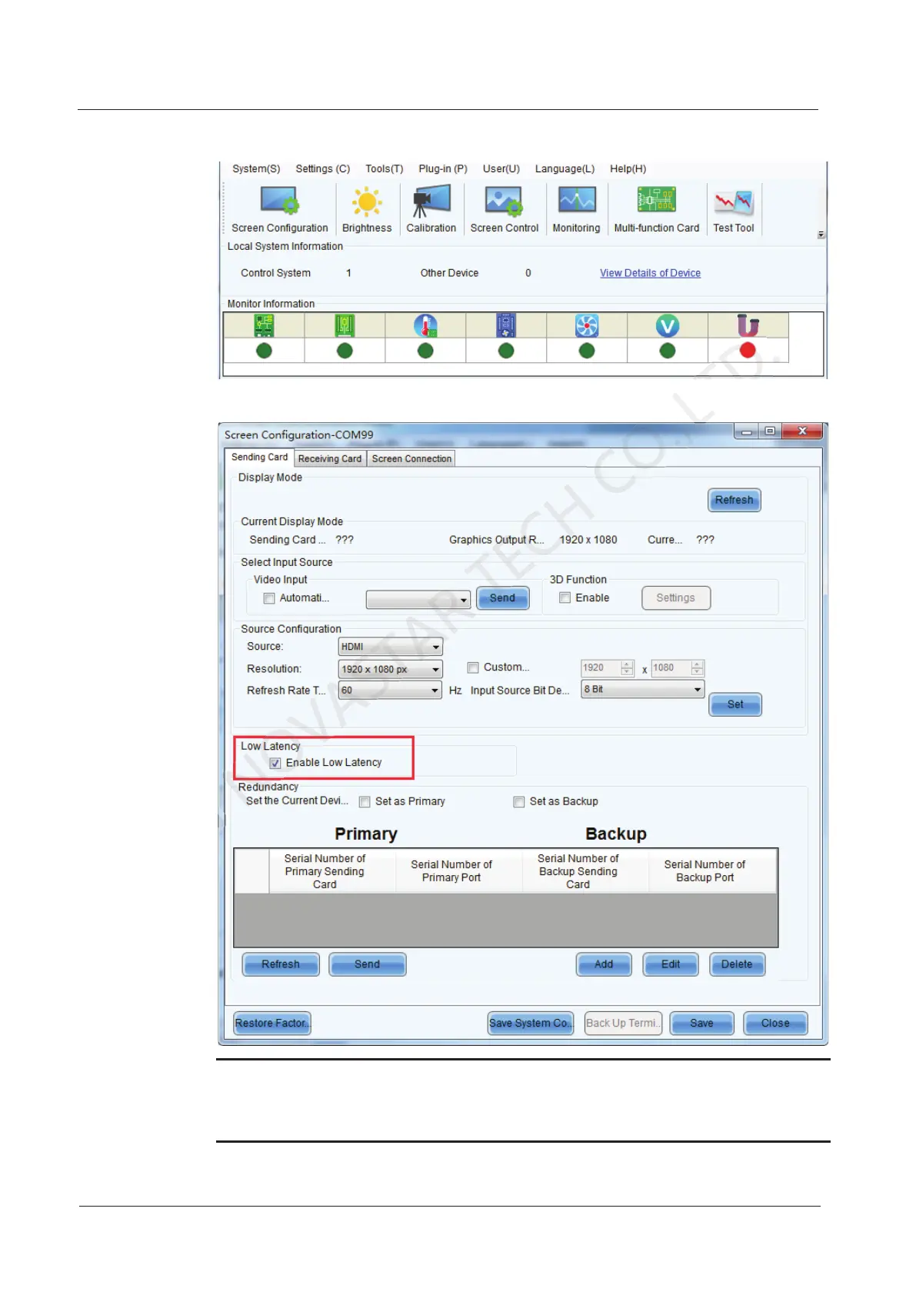Open the Calibration tool
Screen dimensions: 916x1295
pyautogui.click(x=431, y=209)
